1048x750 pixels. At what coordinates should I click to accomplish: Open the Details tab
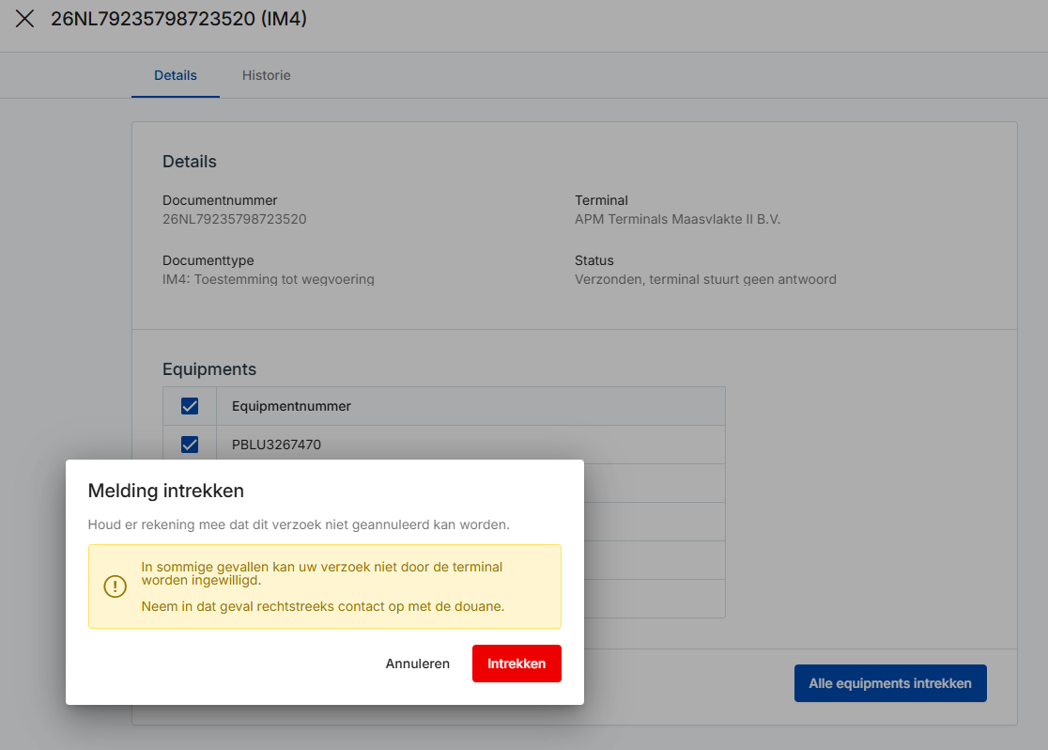(175, 75)
